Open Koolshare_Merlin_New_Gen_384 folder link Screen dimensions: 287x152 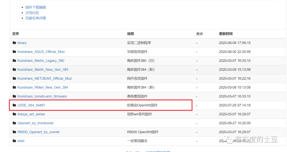43,70
